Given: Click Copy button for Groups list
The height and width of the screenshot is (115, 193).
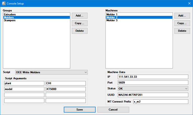Looking at the screenshot, I should pos(79,23).
